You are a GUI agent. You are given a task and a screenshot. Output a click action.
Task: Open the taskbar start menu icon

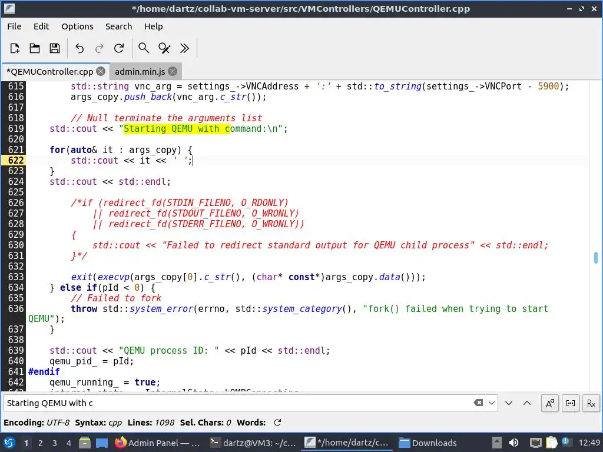(x=9, y=443)
